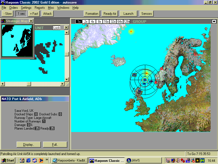Launch Internet Explorer from quick launch
Image resolution: width=218 pixels, height=164 pixels.
[28, 160]
